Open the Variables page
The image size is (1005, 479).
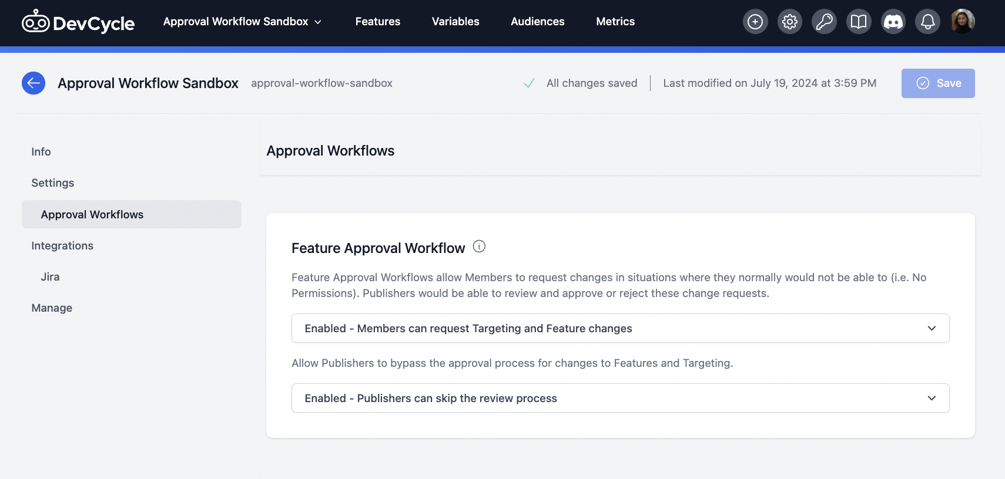455,22
